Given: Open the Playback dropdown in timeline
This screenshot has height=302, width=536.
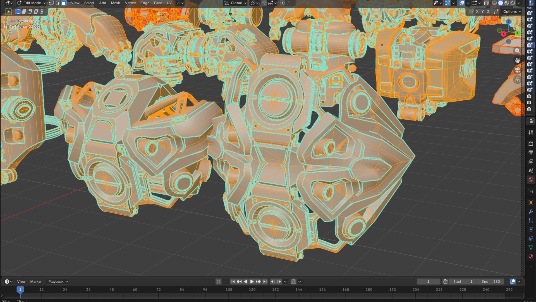Looking at the screenshot, I should click(58, 282).
